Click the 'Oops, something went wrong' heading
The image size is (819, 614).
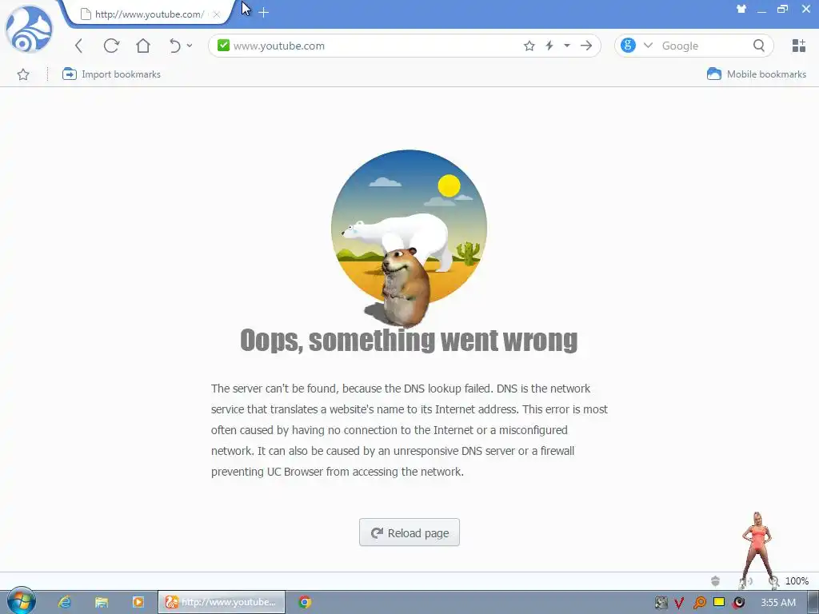point(409,341)
